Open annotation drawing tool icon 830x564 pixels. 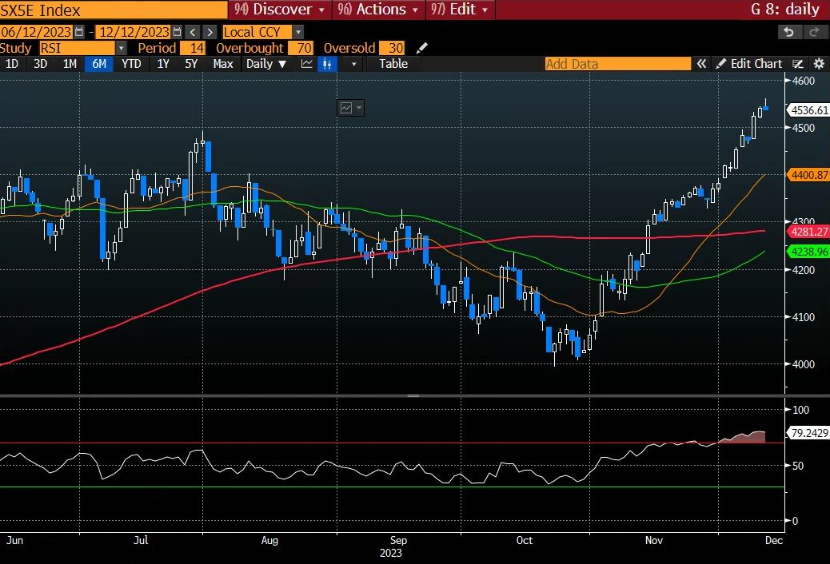pos(798,64)
